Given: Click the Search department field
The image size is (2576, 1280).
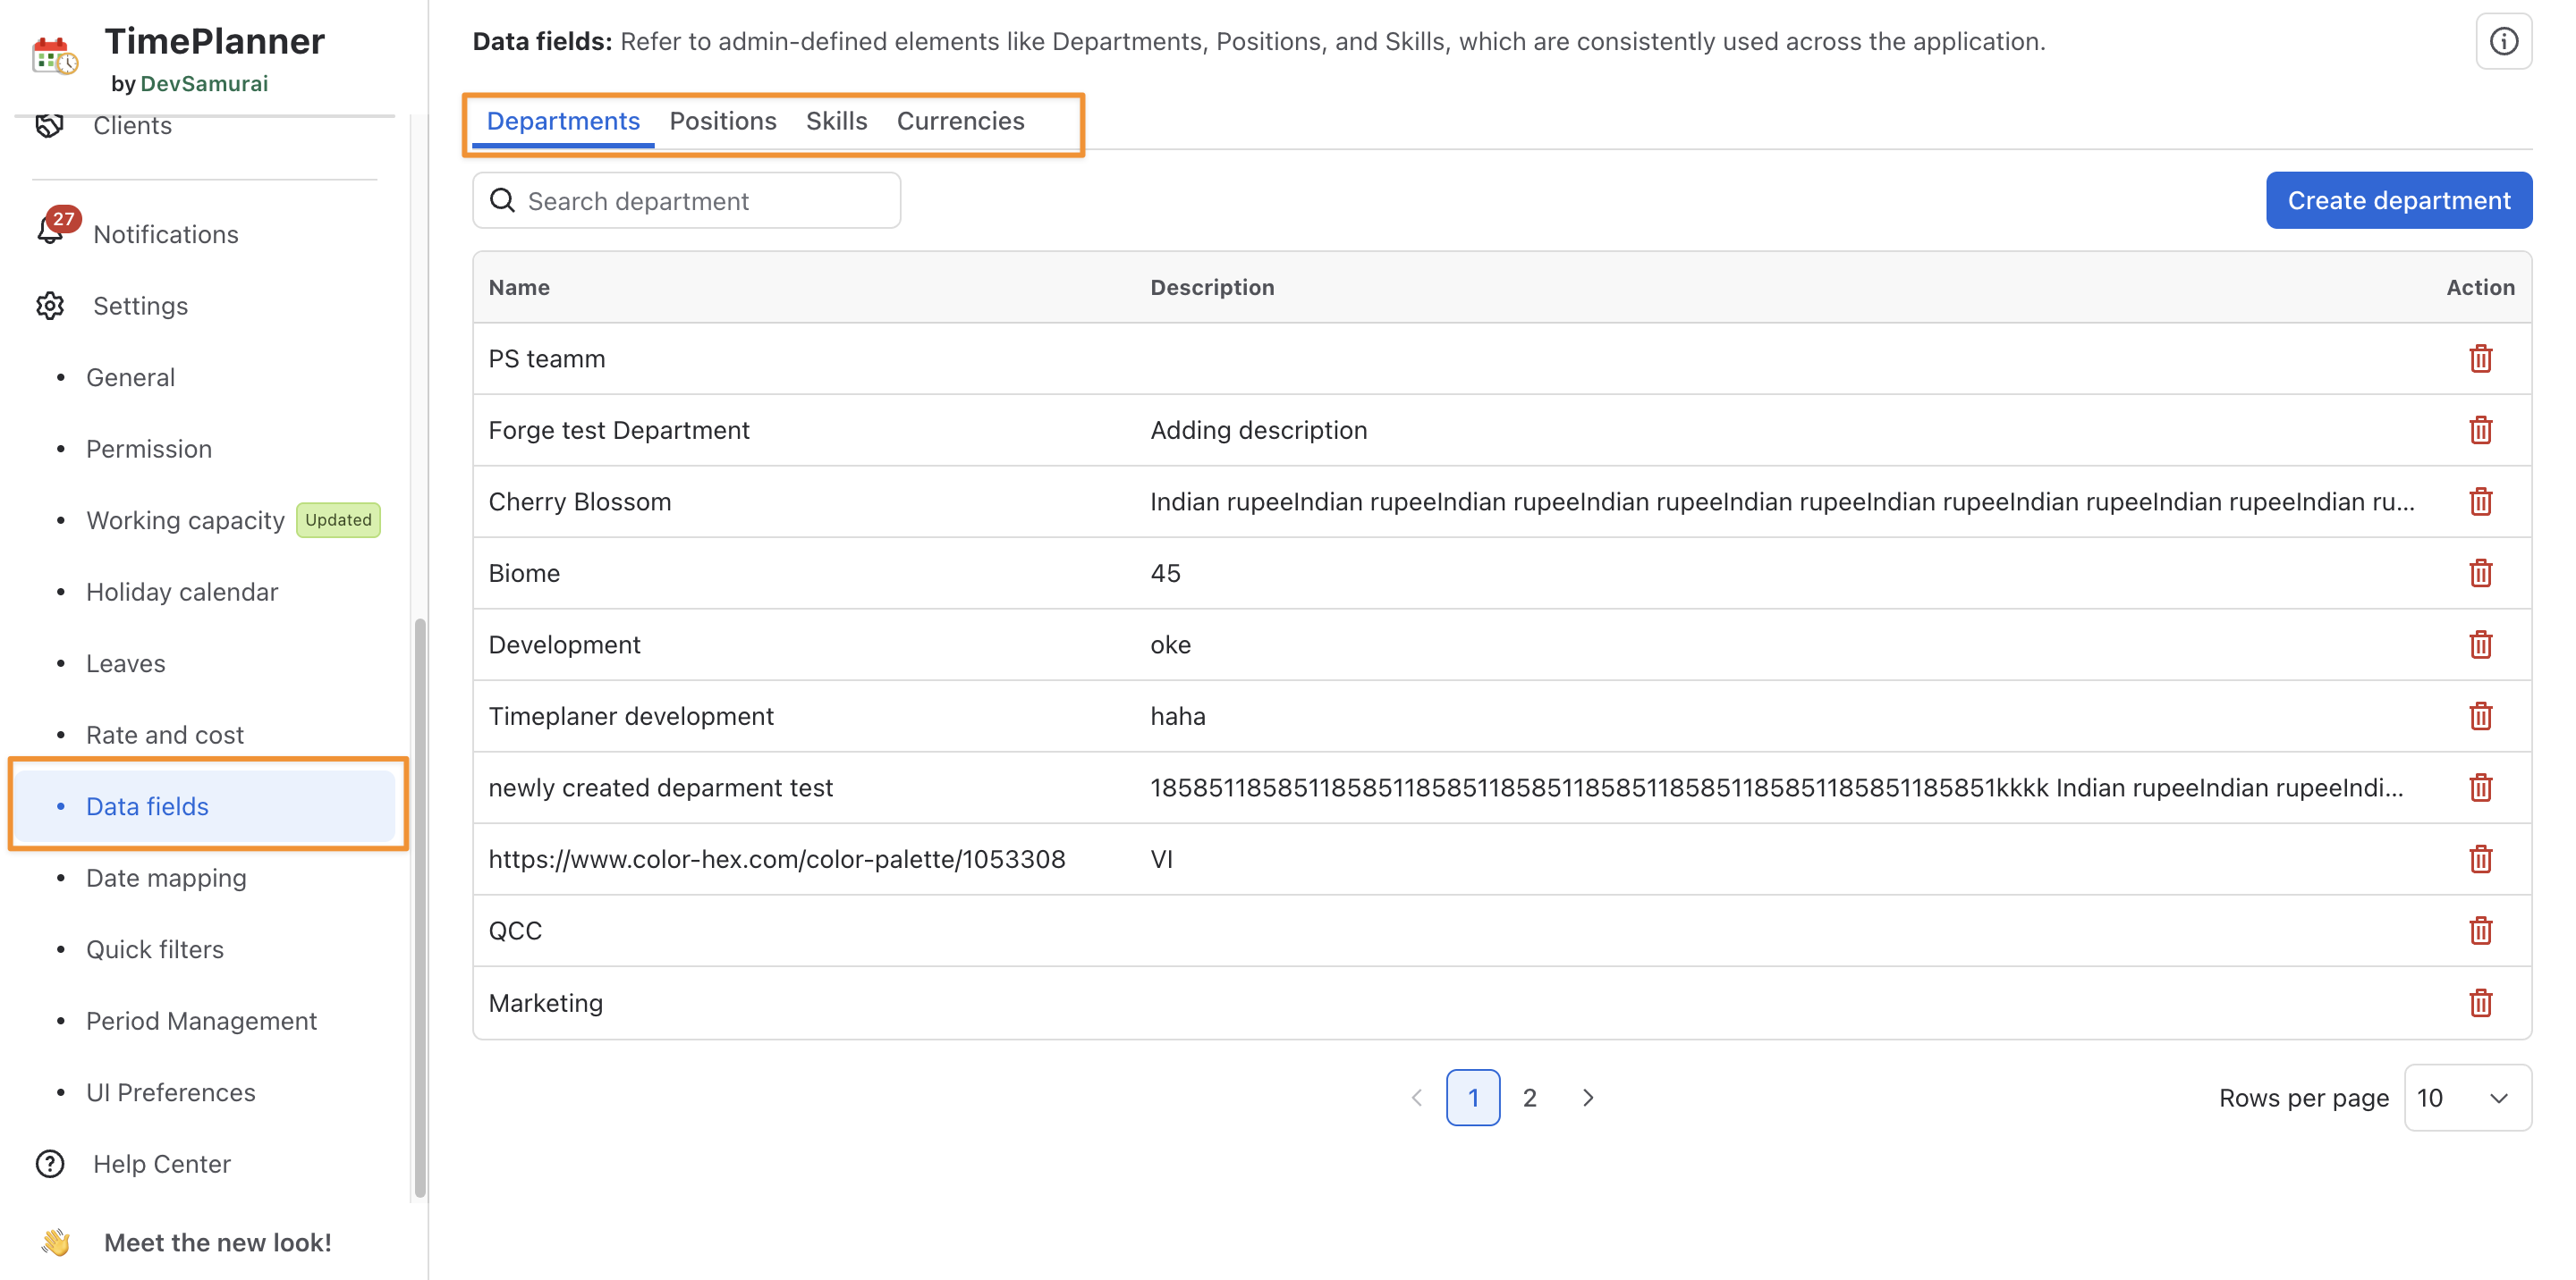Looking at the screenshot, I should (x=686, y=201).
